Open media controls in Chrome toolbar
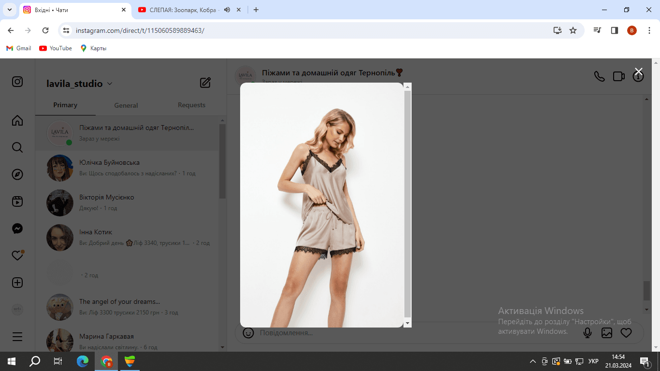The height and width of the screenshot is (371, 660). [598, 30]
